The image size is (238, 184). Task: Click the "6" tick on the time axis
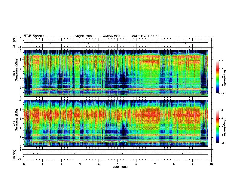(x=136, y=164)
